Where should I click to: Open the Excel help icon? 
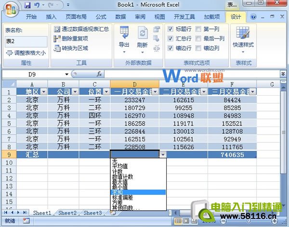(253, 17)
